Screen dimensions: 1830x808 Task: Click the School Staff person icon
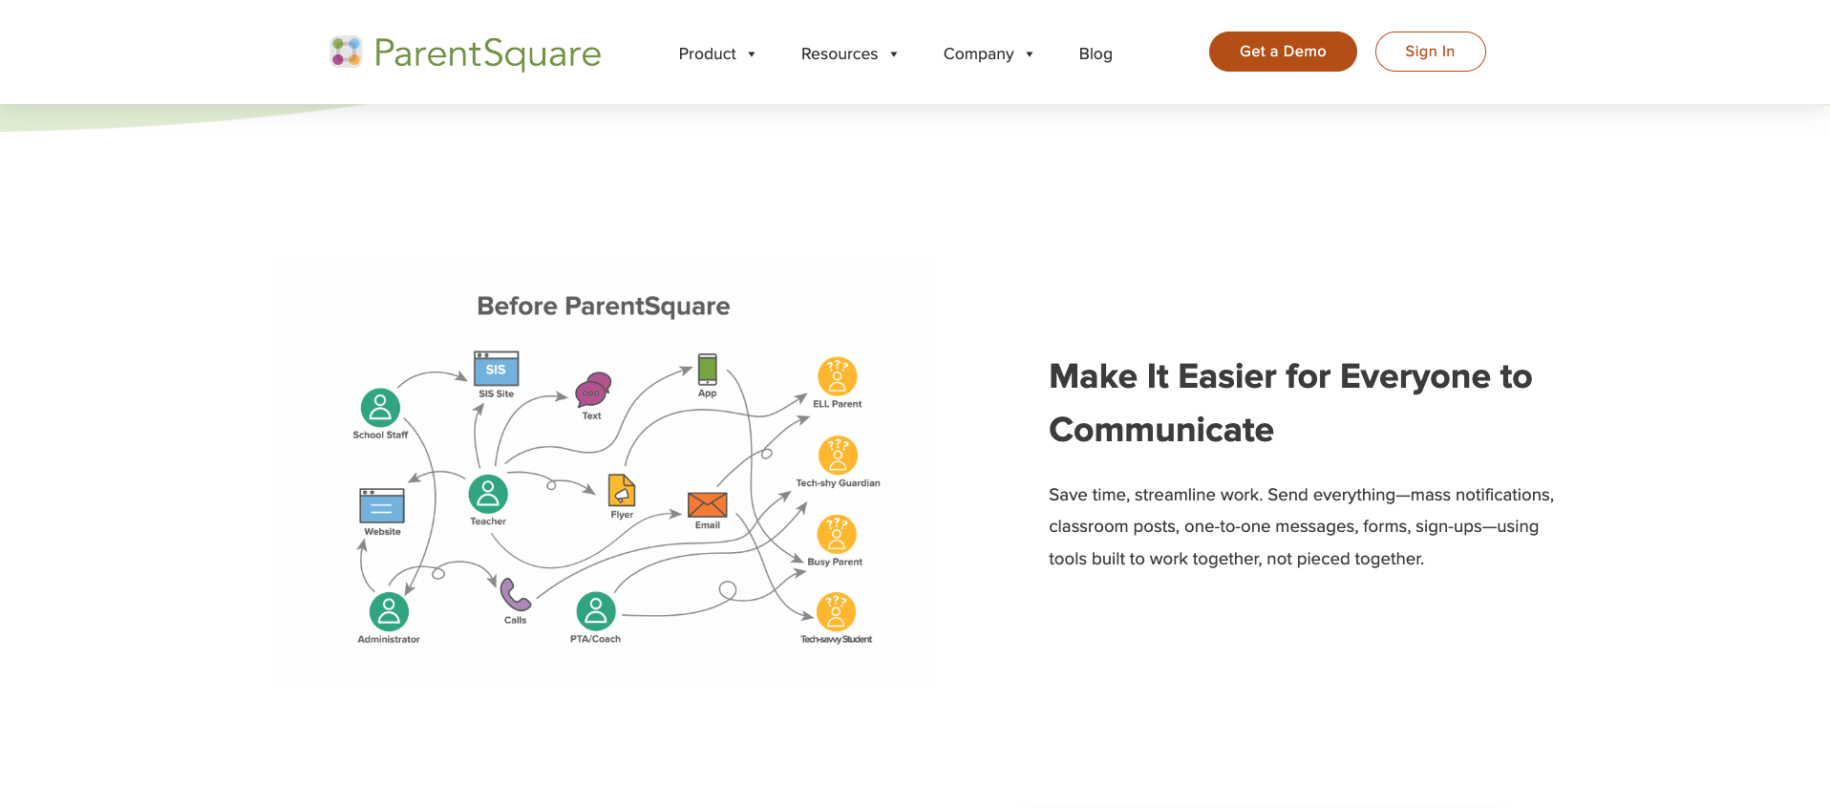tap(380, 408)
